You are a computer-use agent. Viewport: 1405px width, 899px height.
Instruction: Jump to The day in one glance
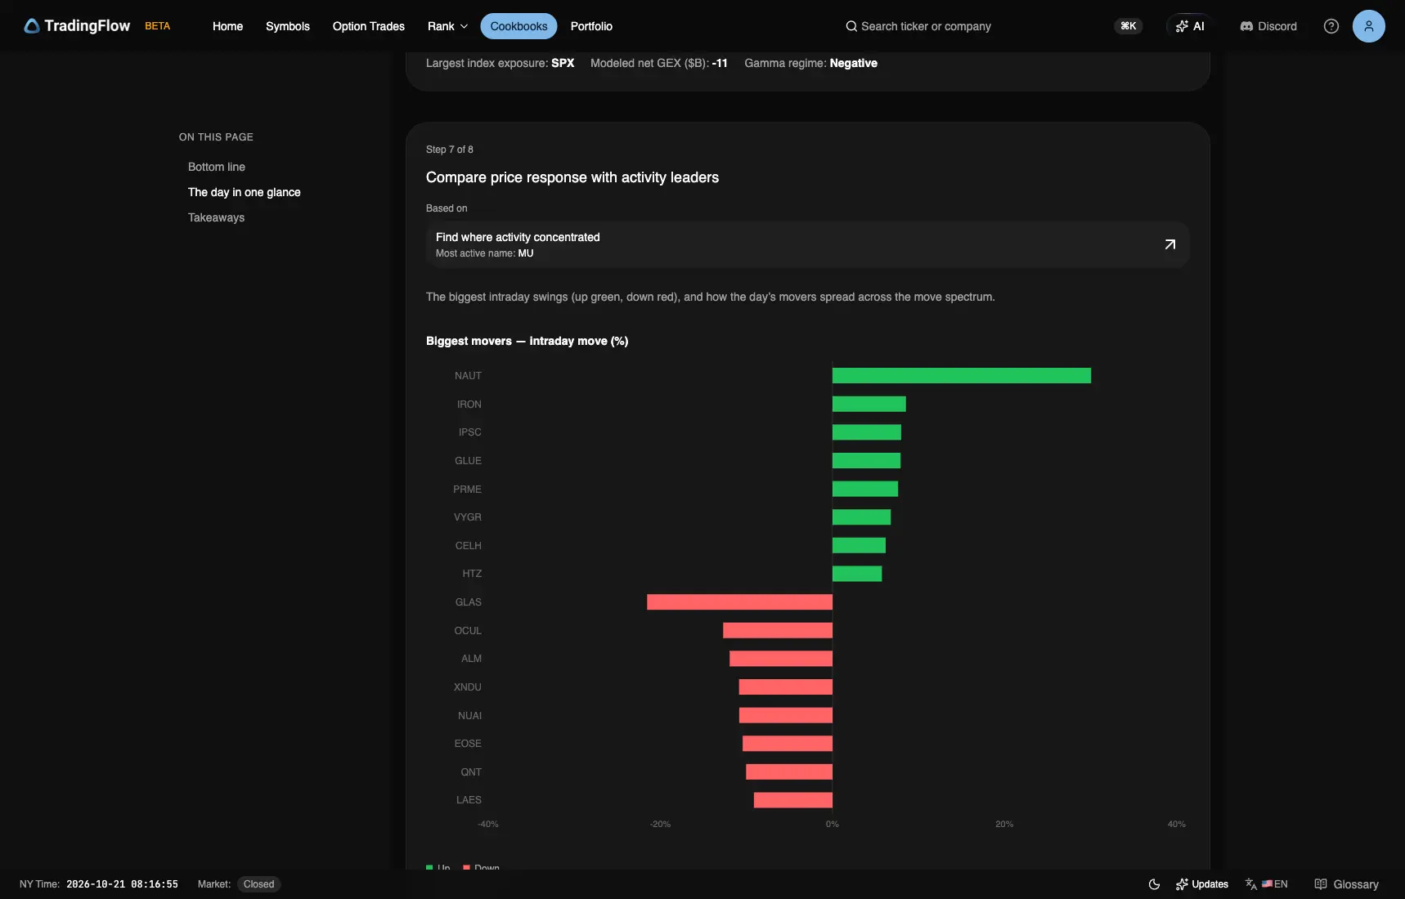tap(245, 192)
